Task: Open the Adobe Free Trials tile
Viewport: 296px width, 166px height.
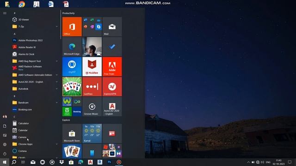Action: tap(112, 66)
